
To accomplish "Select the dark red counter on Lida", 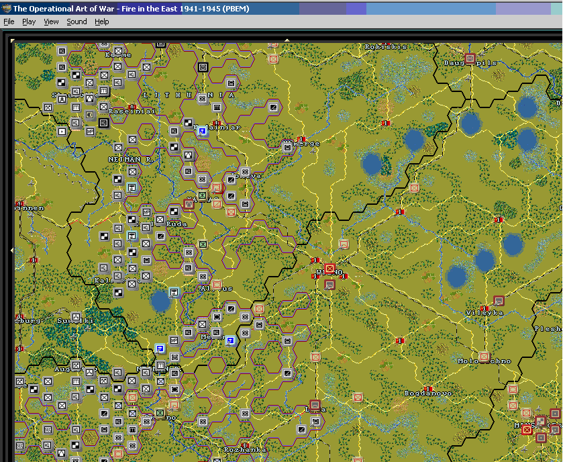I will tap(315, 405).
